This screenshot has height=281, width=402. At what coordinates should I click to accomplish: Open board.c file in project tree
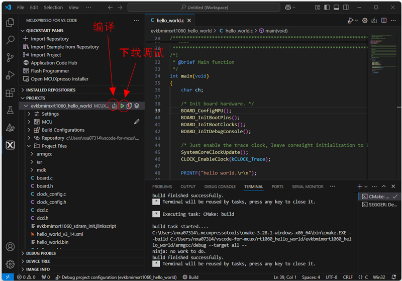[44, 178]
